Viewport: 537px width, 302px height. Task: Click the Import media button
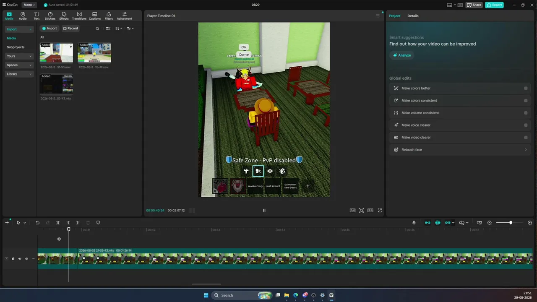coord(50,29)
